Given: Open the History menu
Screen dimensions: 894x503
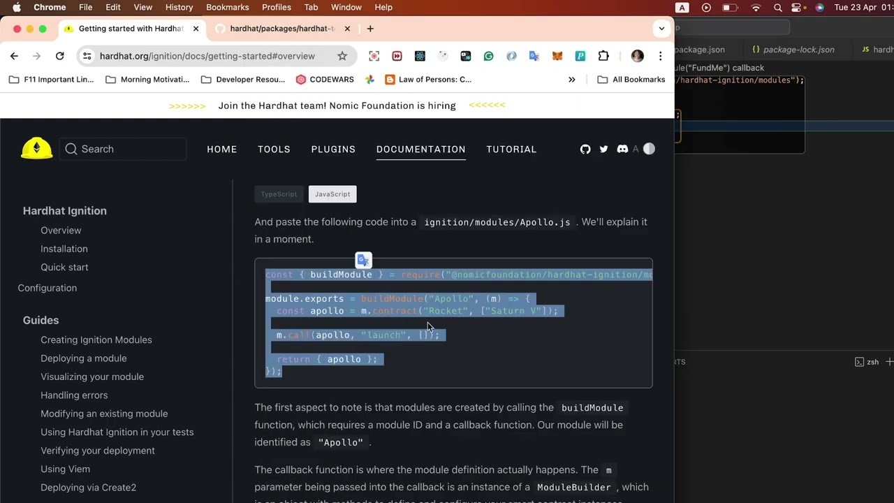Looking at the screenshot, I should pyautogui.click(x=179, y=7).
